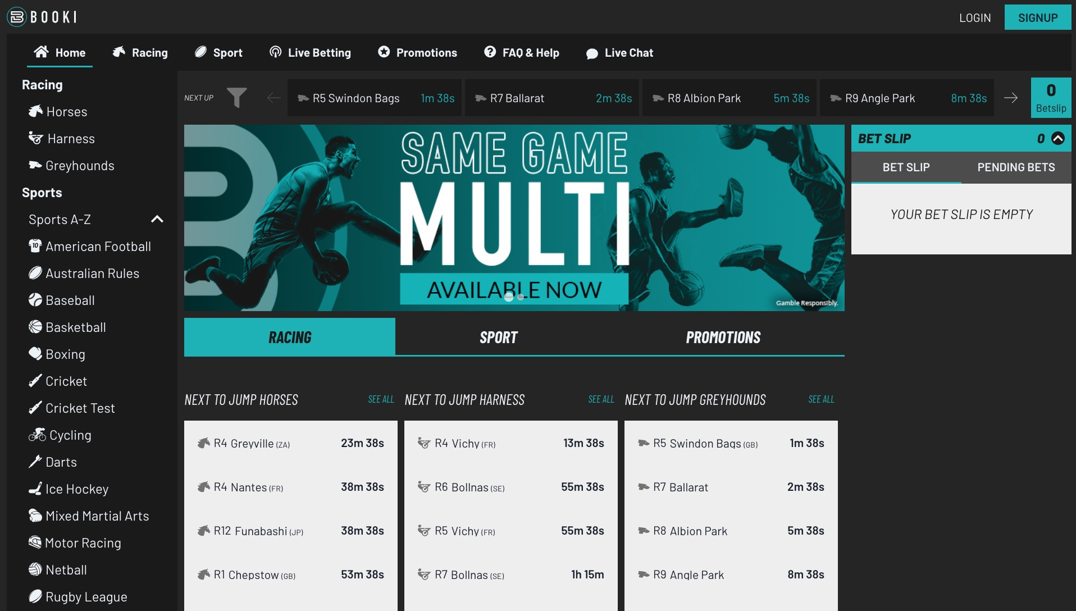The width and height of the screenshot is (1076, 611).
Task: Click the Live Betting signal icon
Action: tap(275, 52)
